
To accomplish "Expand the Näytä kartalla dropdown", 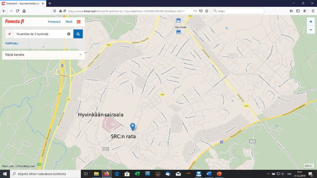I will click(x=80, y=55).
